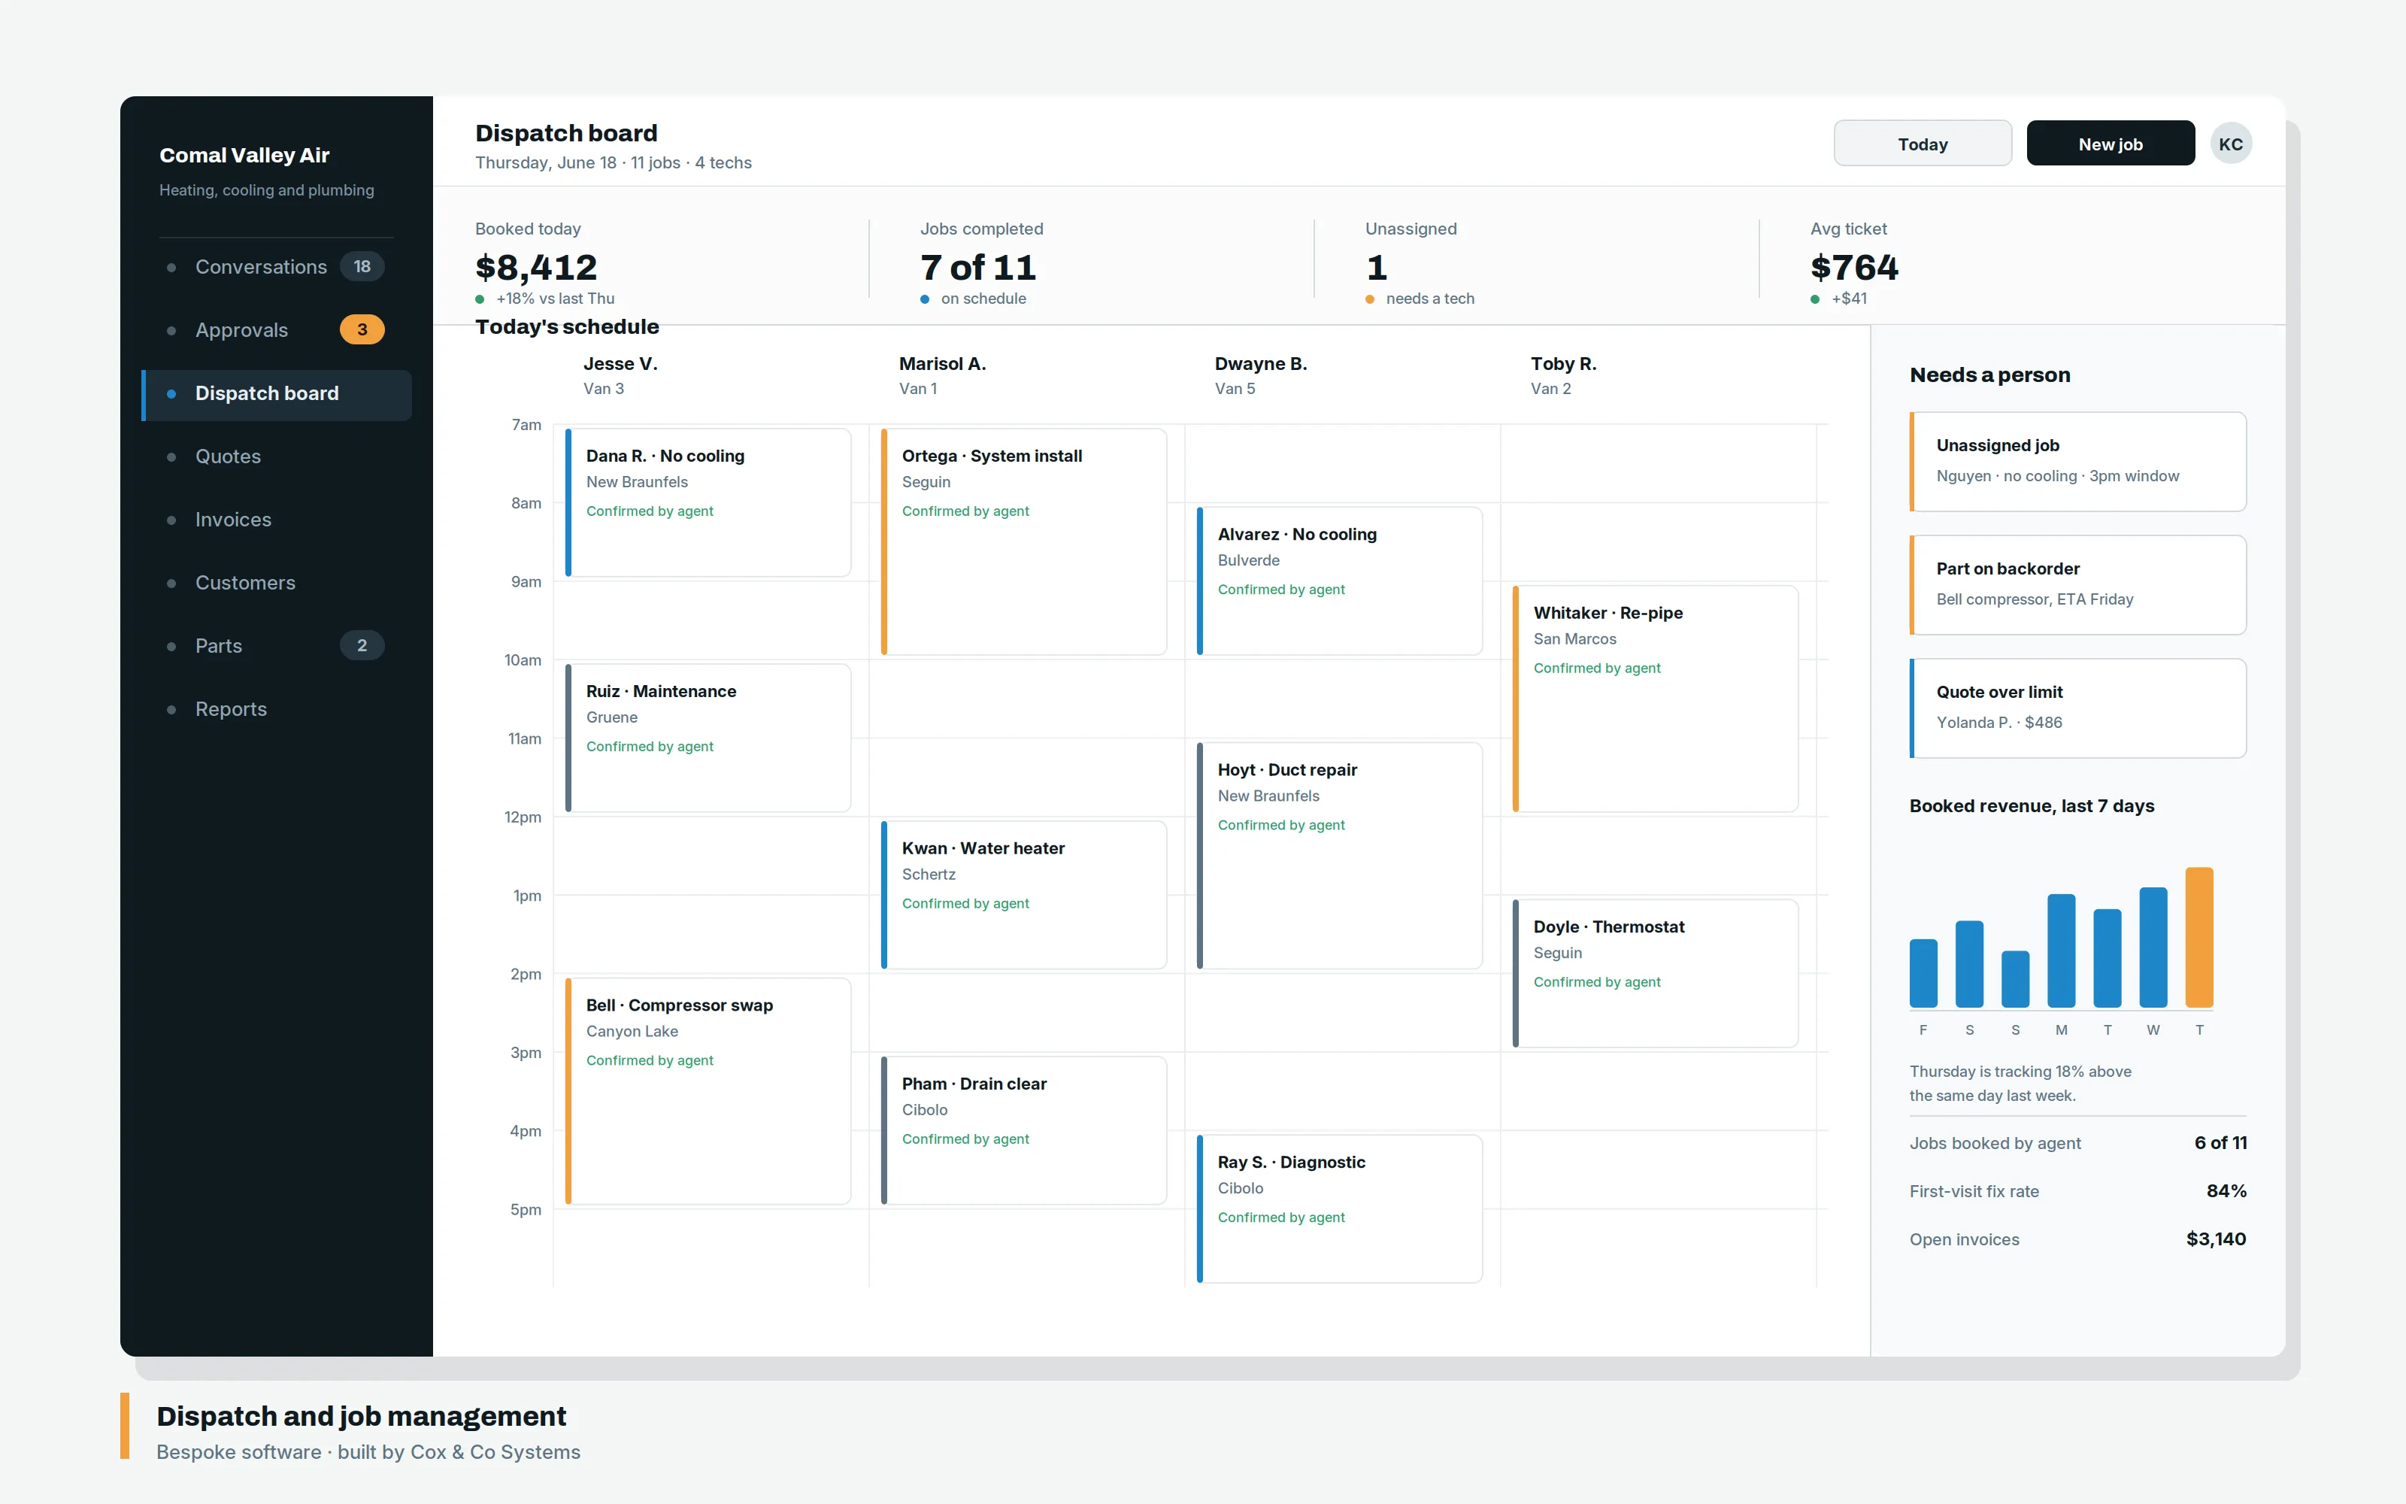The width and height of the screenshot is (2406, 1504).
Task: Click the Monday revenue bar labeled M
Action: point(2061,951)
